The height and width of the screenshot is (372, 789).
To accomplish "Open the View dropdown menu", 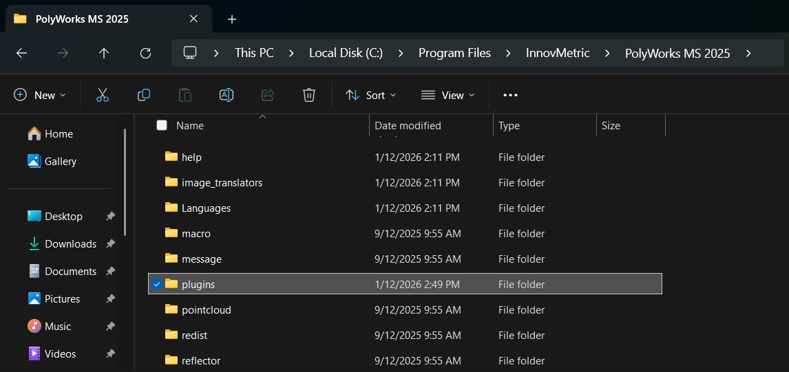I will pos(448,95).
